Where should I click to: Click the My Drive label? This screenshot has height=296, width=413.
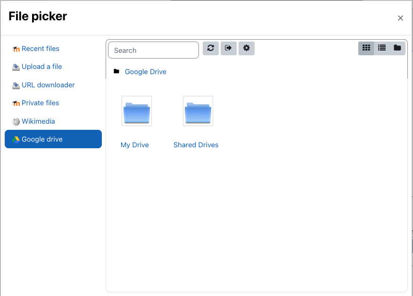coord(134,145)
